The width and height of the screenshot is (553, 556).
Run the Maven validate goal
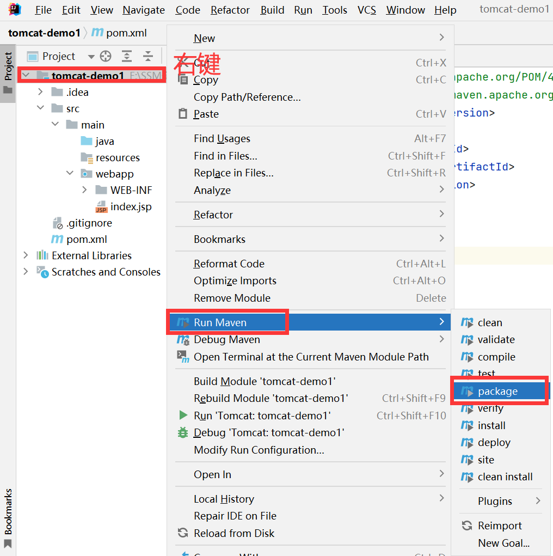point(501,339)
